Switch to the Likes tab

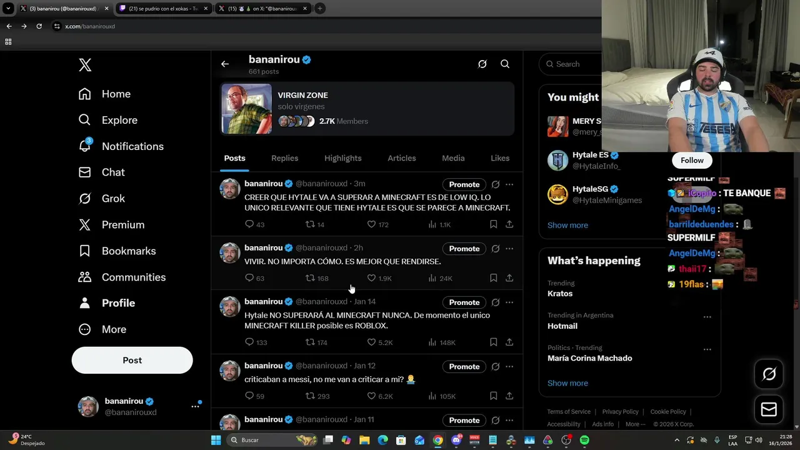pos(500,158)
